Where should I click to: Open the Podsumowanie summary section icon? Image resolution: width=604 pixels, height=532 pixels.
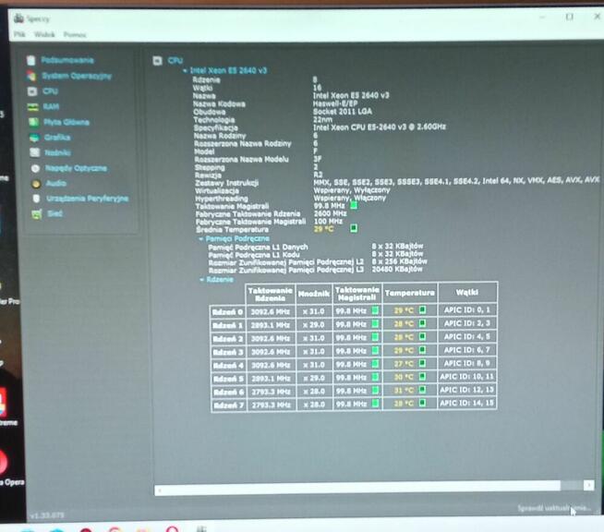tap(31, 60)
